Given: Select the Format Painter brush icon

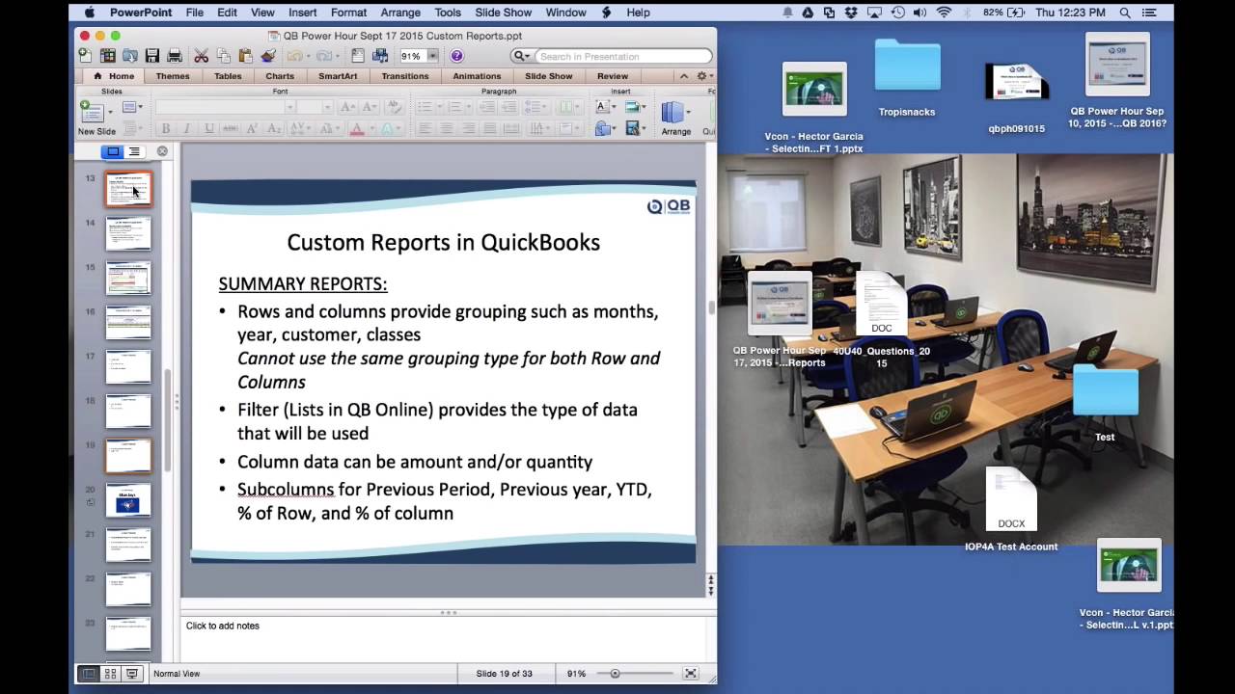Looking at the screenshot, I should pyautogui.click(x=268, y=56).
